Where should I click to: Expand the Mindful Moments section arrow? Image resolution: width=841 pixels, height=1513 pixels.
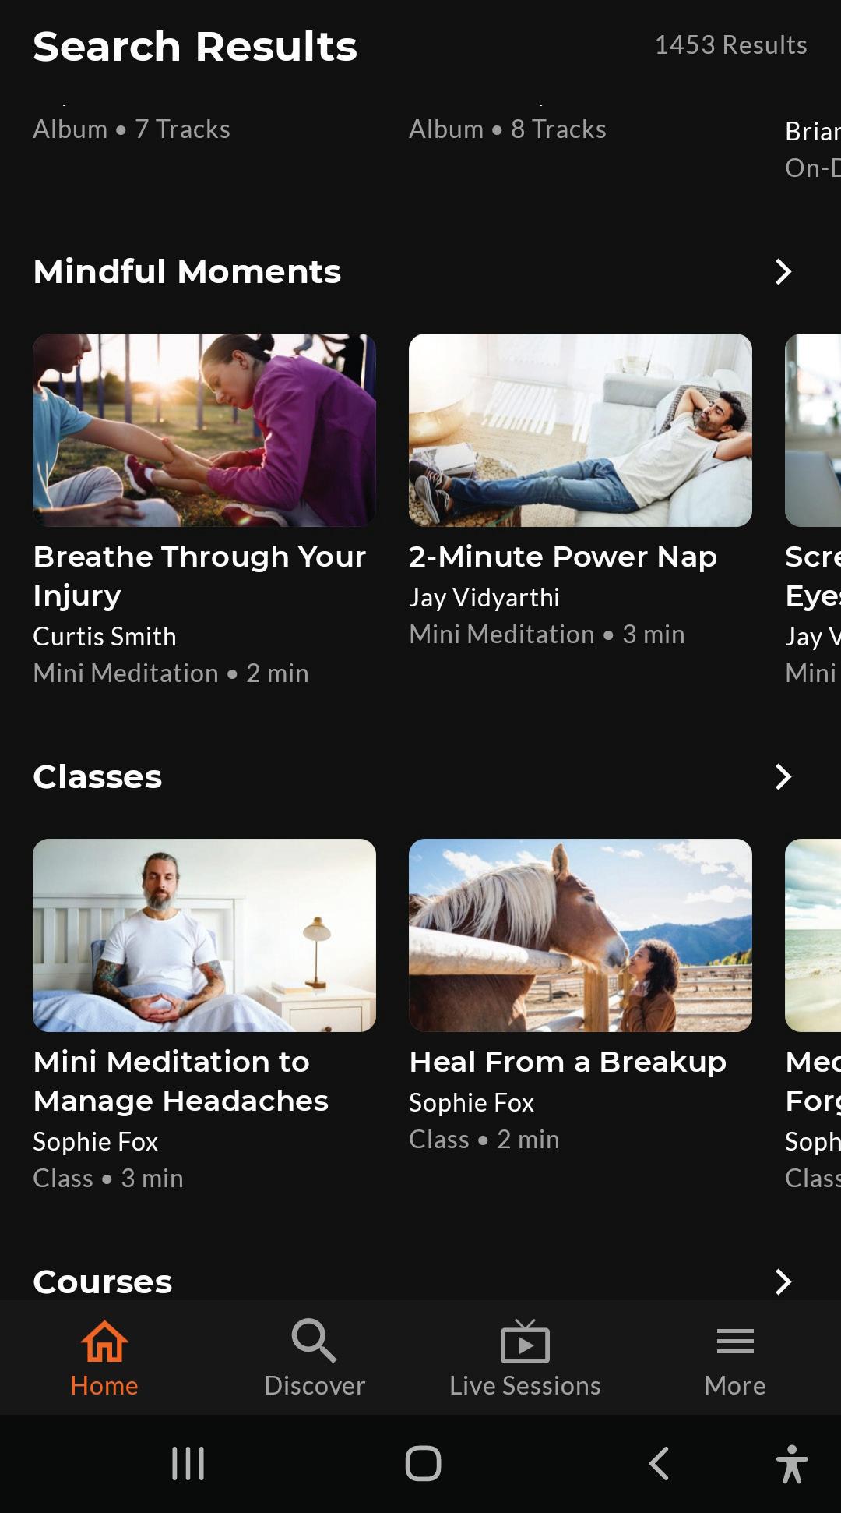coord(783,272)
